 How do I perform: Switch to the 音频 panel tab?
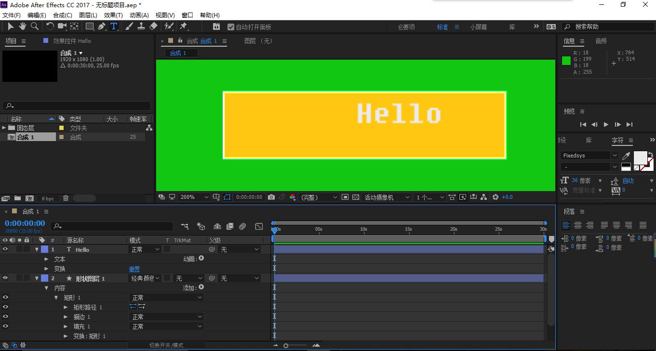[601, 41]
